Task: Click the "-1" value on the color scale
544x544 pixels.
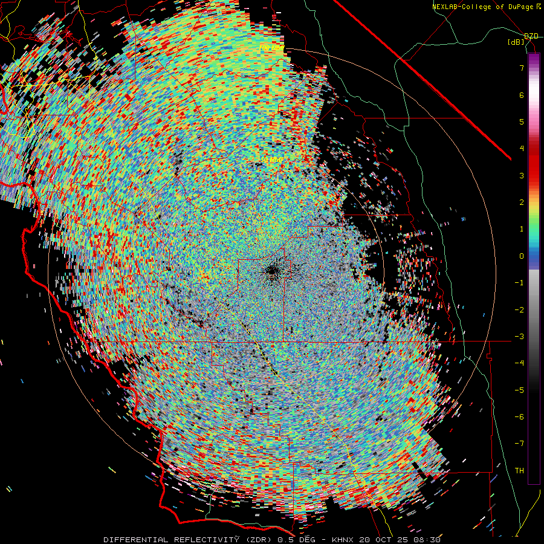Action: (x=519, y=283)
